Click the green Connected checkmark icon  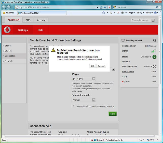(x=154, y=57)
